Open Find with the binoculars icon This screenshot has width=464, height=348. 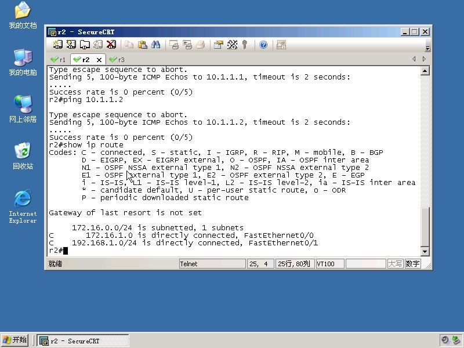(156, 45)
